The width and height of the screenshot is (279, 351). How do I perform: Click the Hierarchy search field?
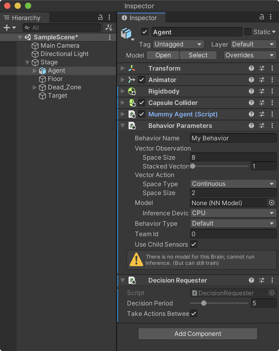click(62, 28)
